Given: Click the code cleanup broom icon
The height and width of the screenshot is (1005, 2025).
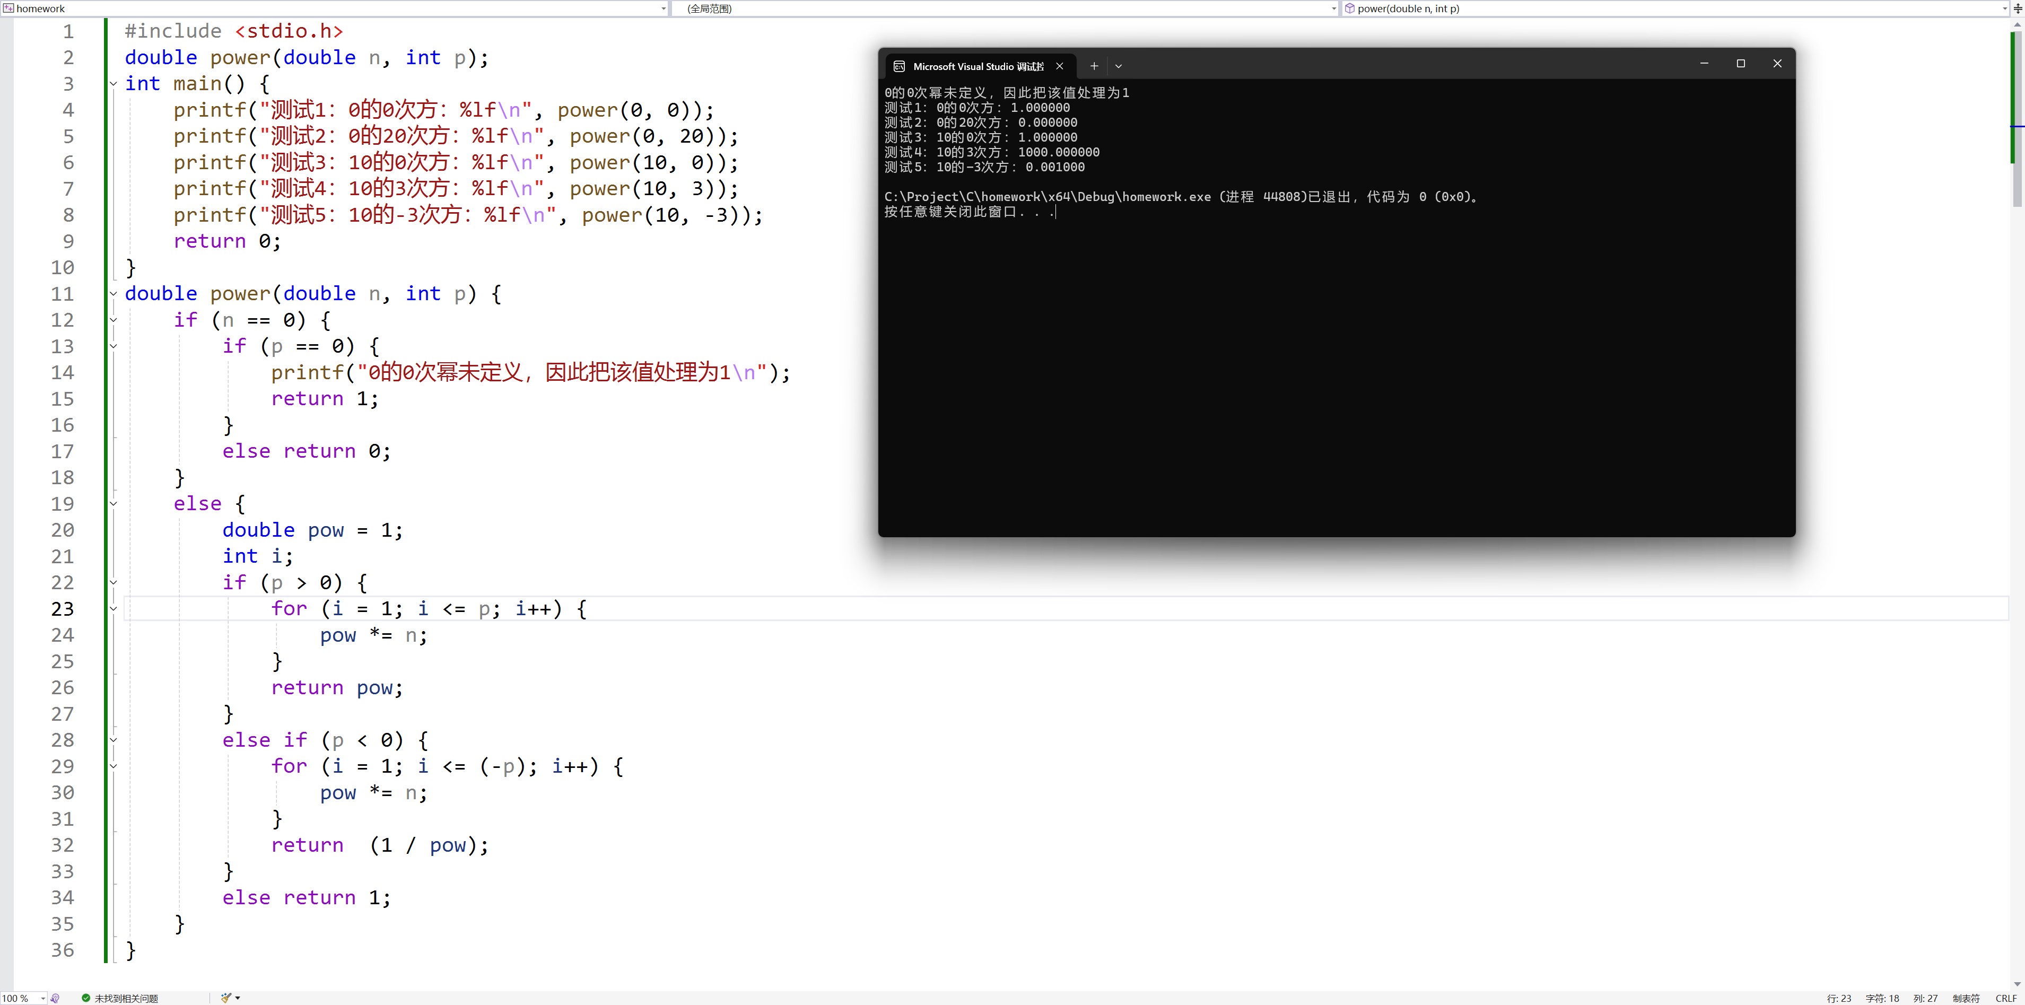Looking at the screenshot, I should 225,998.
